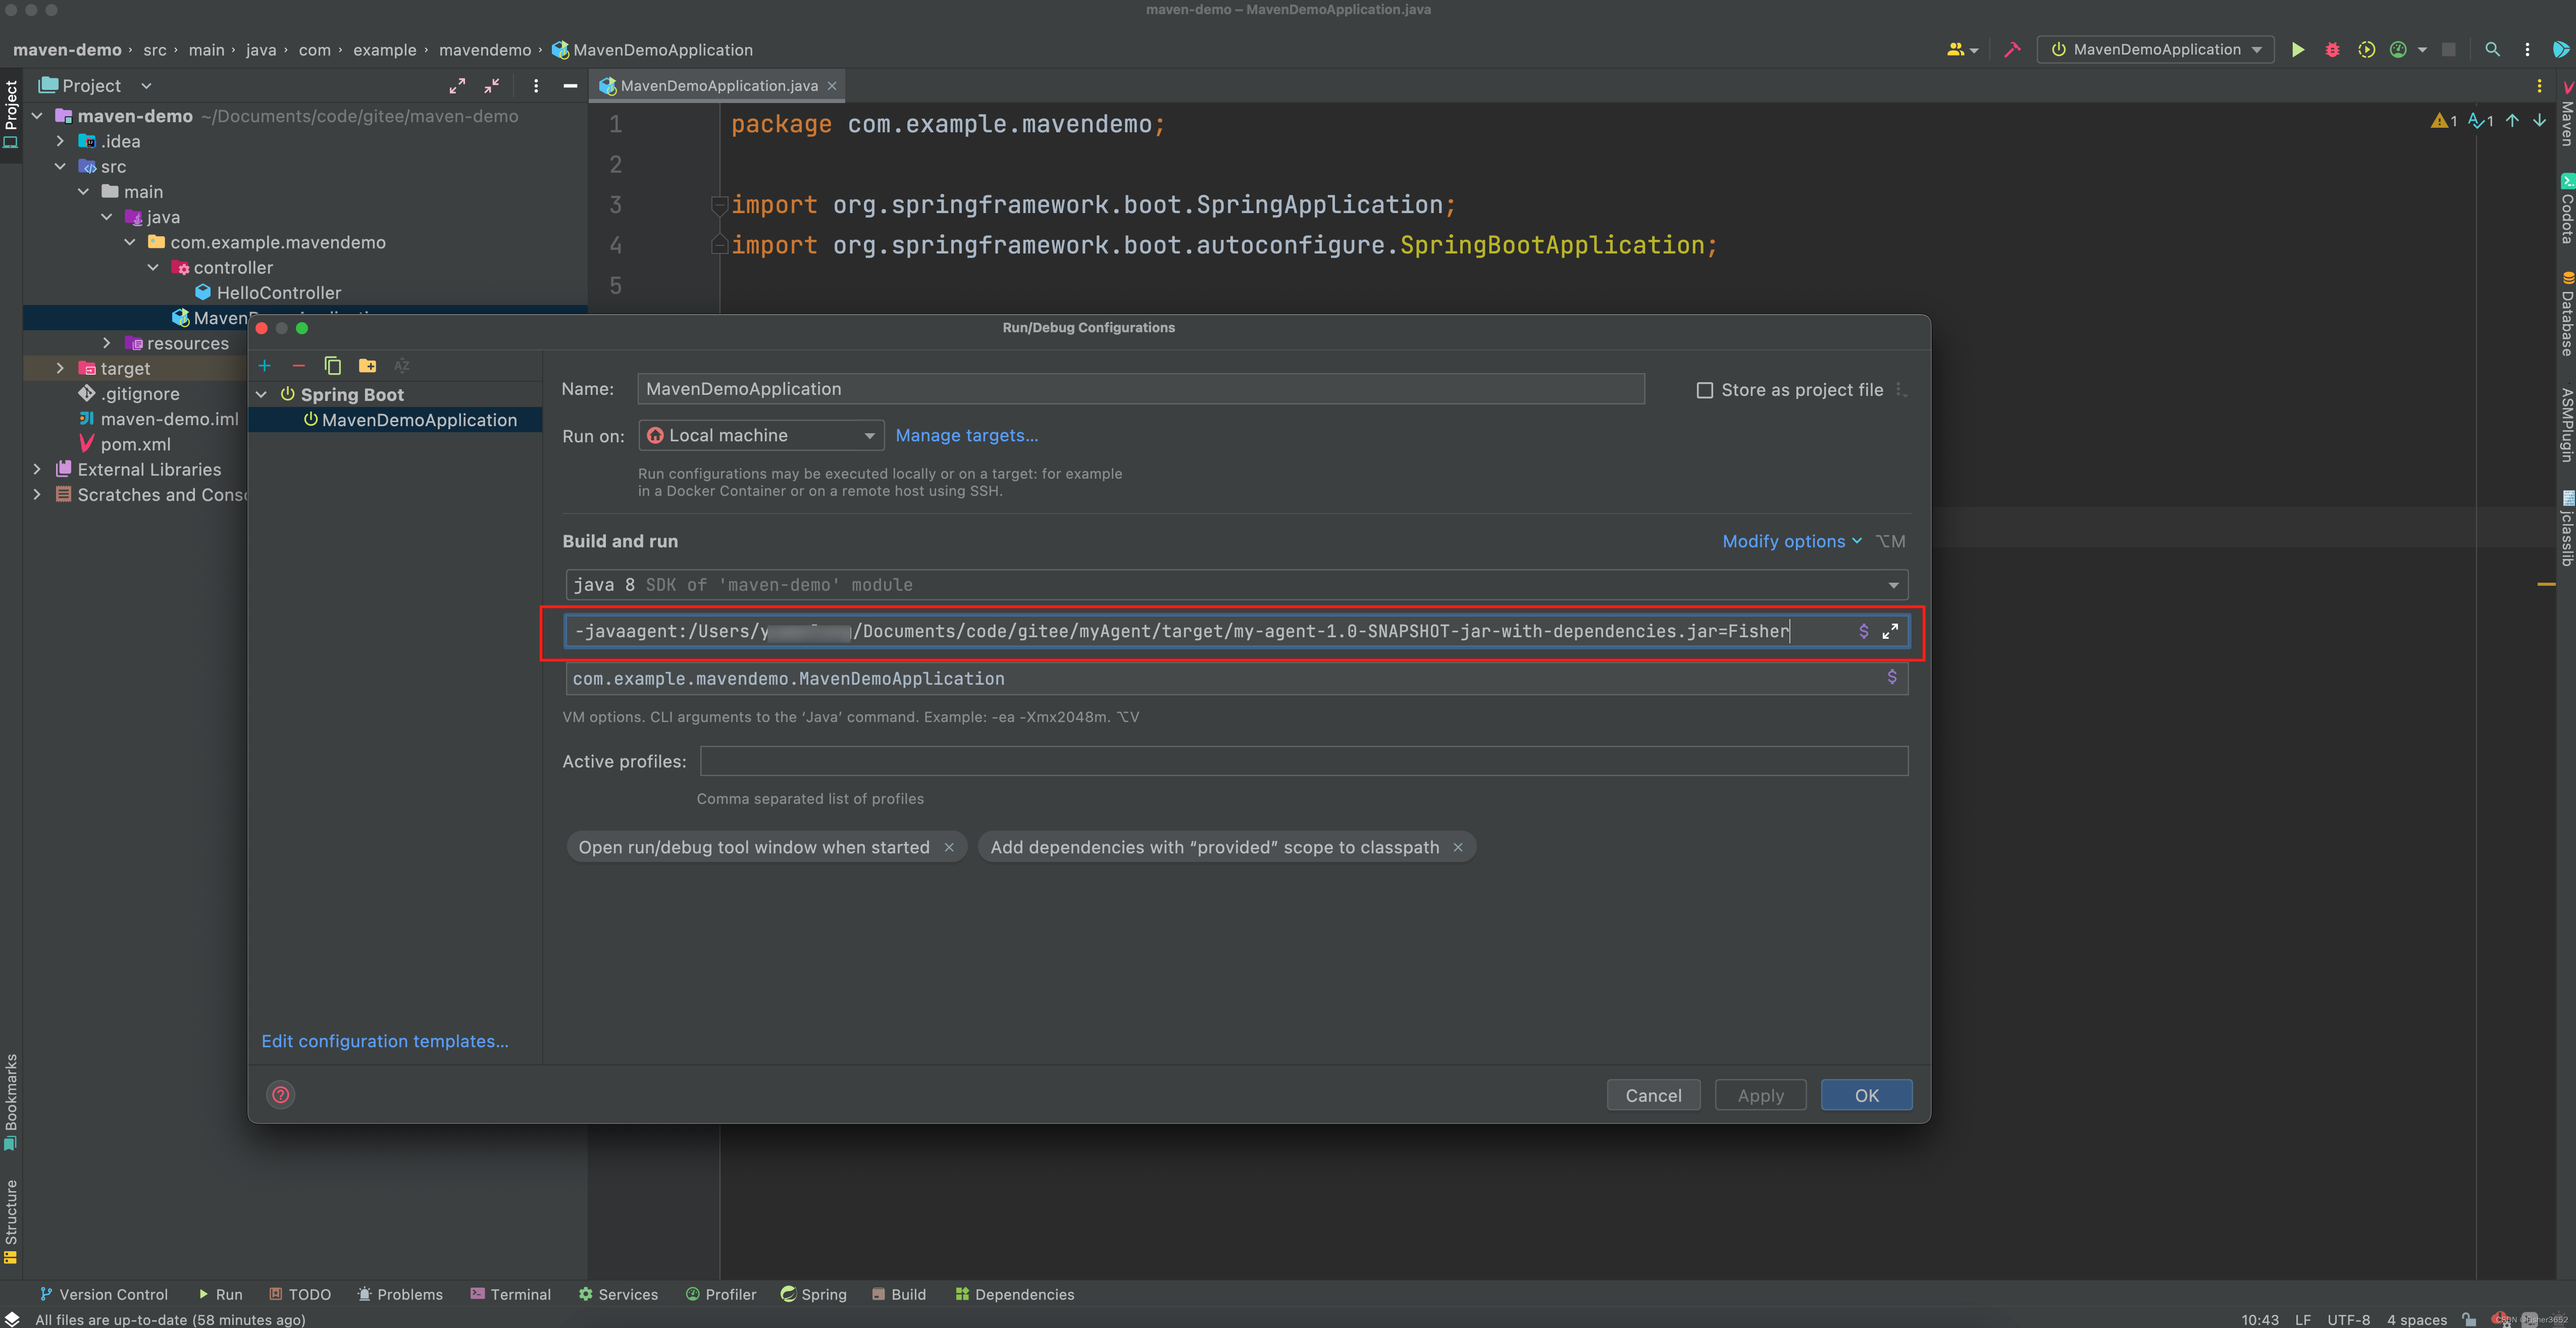The width and height of the screenshot is (2576, 1328).
Task: Open IDE settings vertical dots in main toolbar
Action: click(2527, 50)
